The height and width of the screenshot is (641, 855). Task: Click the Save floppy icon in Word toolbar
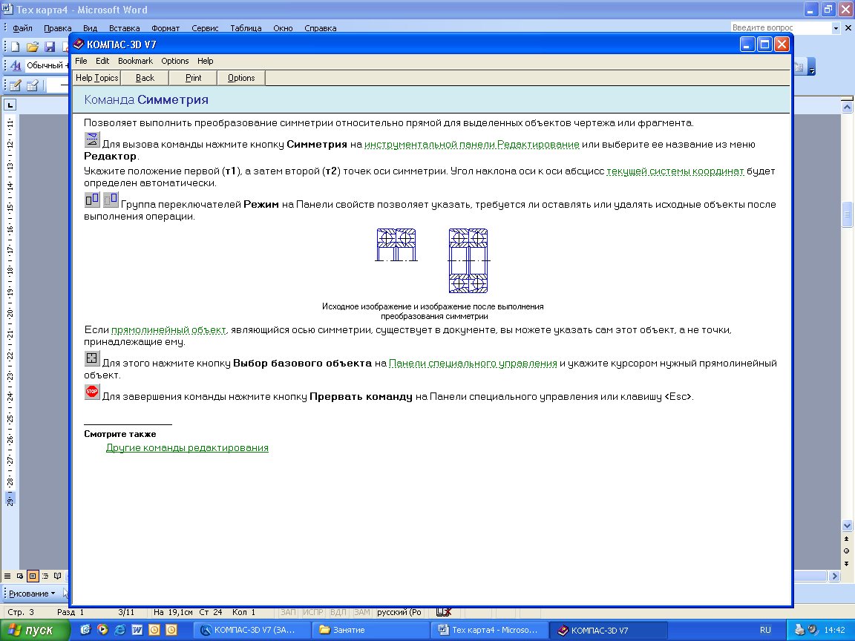(50, 47)
